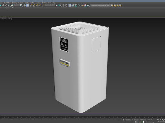Select the rectangular side panel on model
Screen dimensions: 165x123
point(96,44)
